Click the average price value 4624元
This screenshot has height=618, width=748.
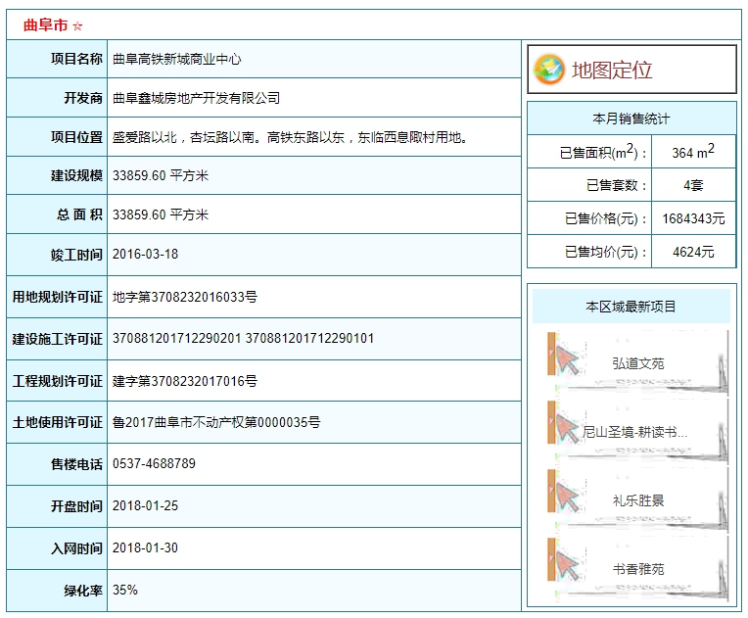[693, 252]
